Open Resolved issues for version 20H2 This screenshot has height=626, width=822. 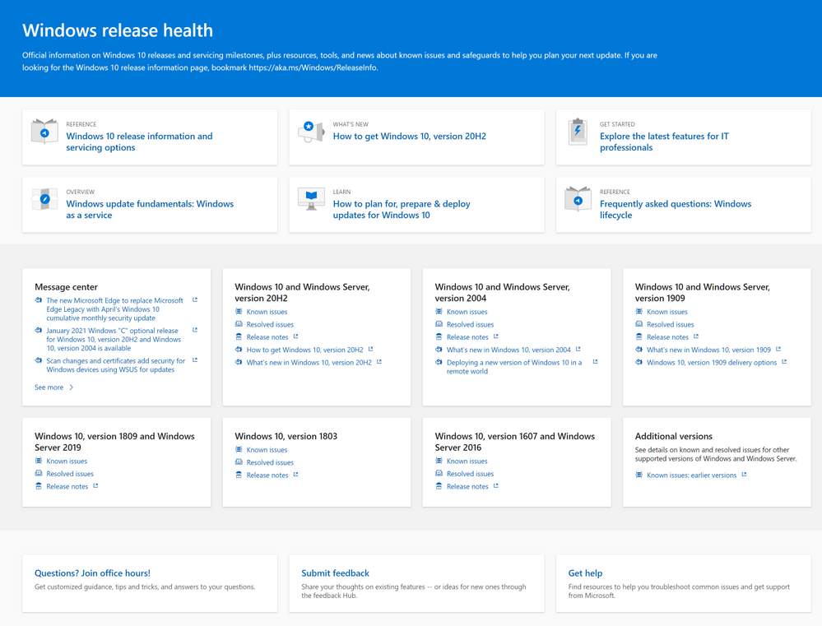click(x=270, y=325)
